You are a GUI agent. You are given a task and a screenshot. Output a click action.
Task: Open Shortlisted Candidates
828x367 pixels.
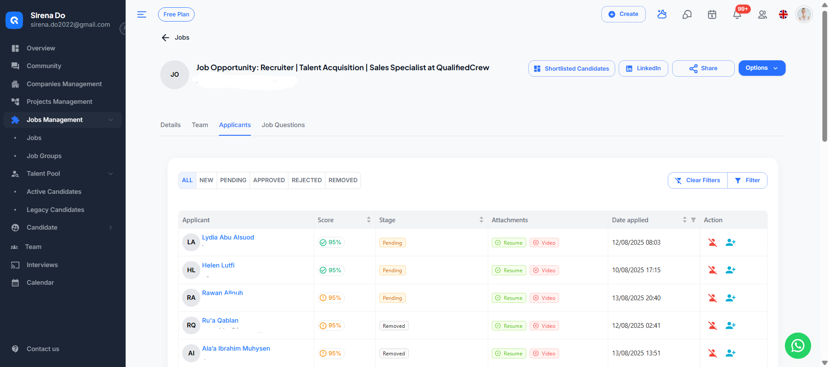point(572,68)
